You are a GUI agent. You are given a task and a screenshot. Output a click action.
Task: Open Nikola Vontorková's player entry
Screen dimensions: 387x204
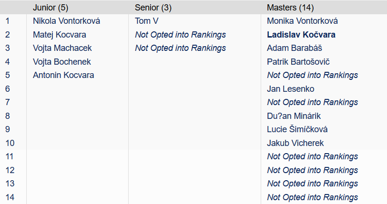coord(66,21)
